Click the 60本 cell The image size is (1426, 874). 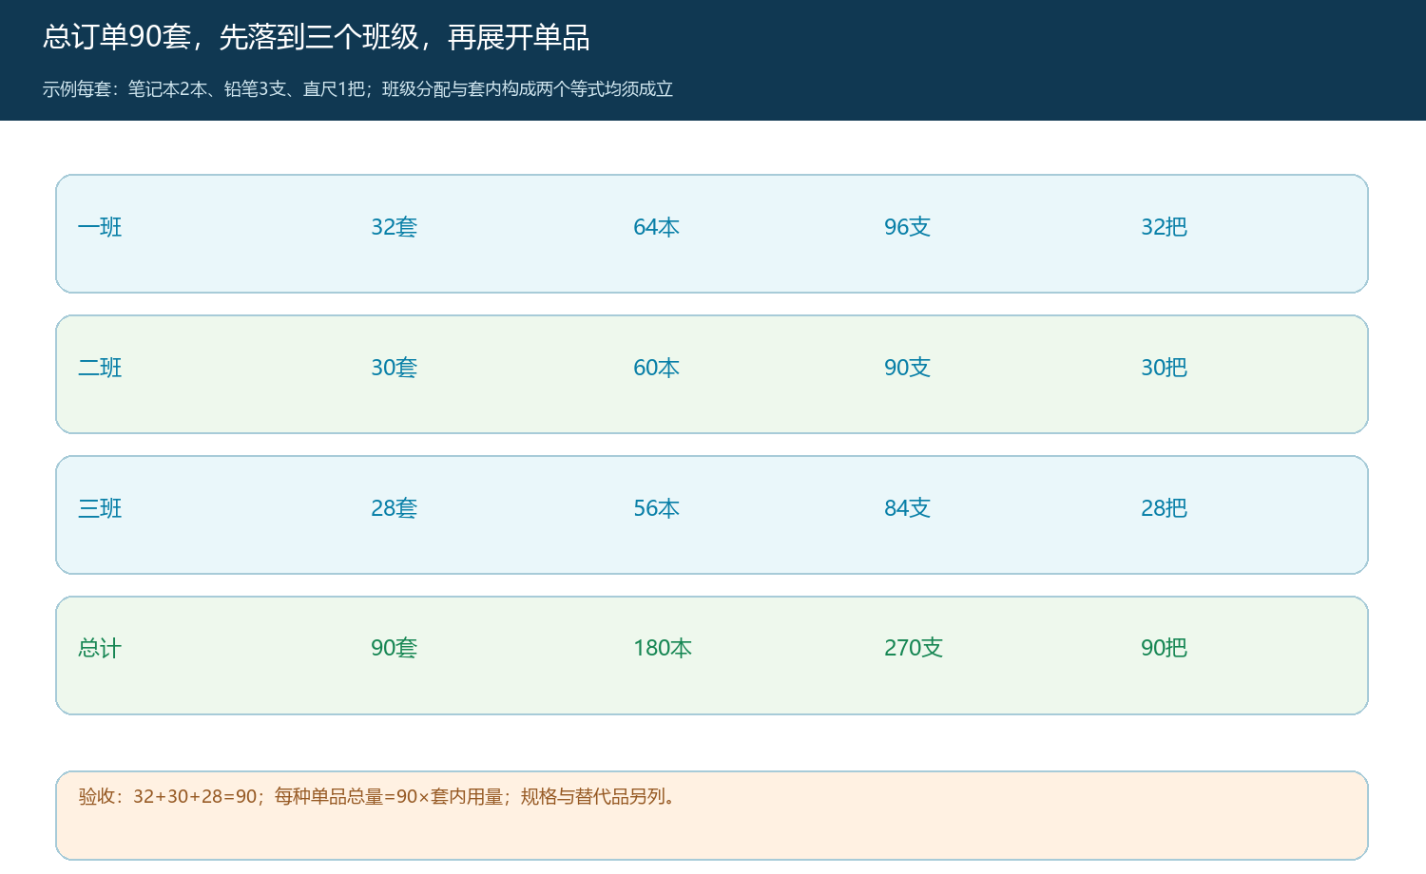(x=657, y=368)
